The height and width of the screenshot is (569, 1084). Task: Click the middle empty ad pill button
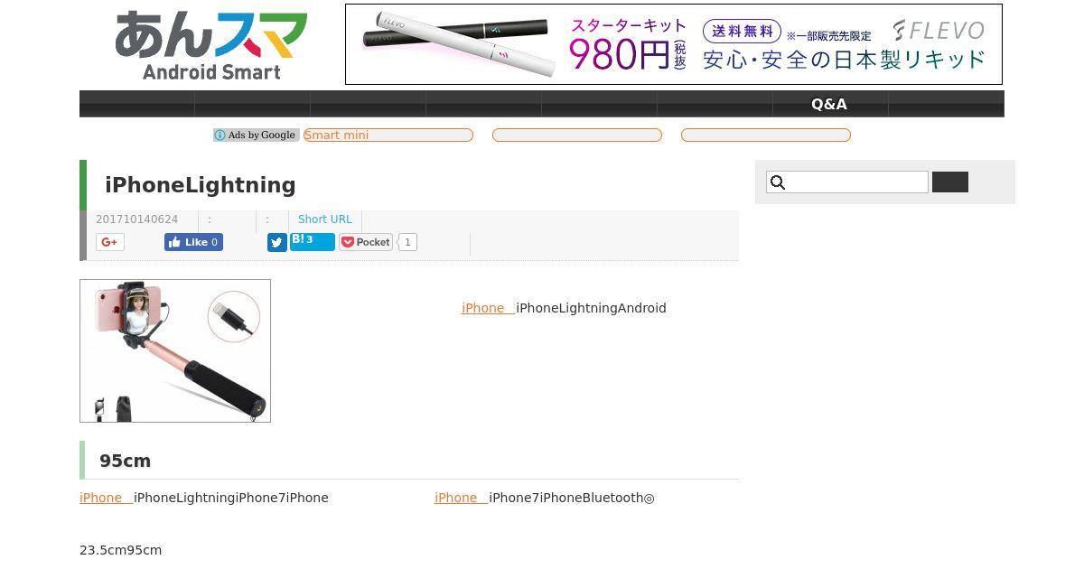[x=577, y=135]
